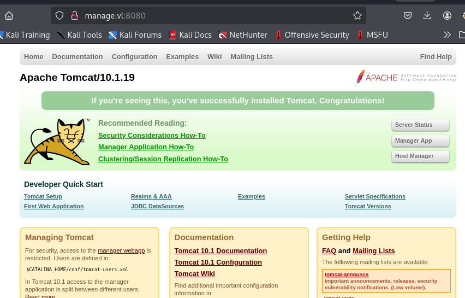Open the Documentation nav item

[x=77, y=57]
